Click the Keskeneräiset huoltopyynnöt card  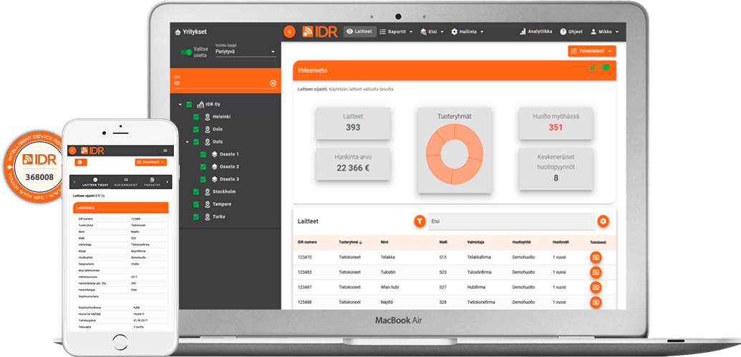click(x=556, y=169)
